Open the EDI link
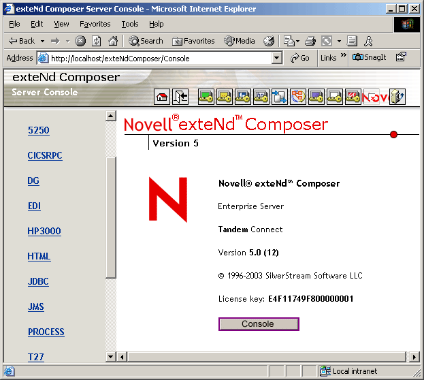The height and width of the screenshot is (380, 424). click(34, 206)
